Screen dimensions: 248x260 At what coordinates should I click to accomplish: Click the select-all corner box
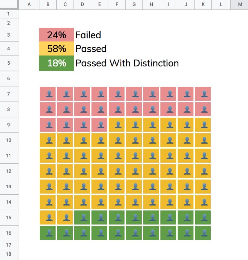(9, 4)
